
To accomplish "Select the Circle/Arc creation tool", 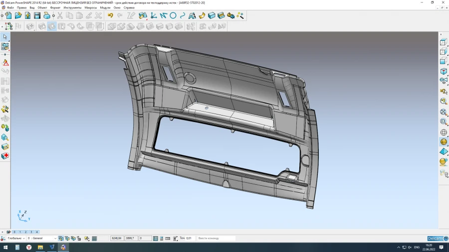I will [x=173, y=16].
